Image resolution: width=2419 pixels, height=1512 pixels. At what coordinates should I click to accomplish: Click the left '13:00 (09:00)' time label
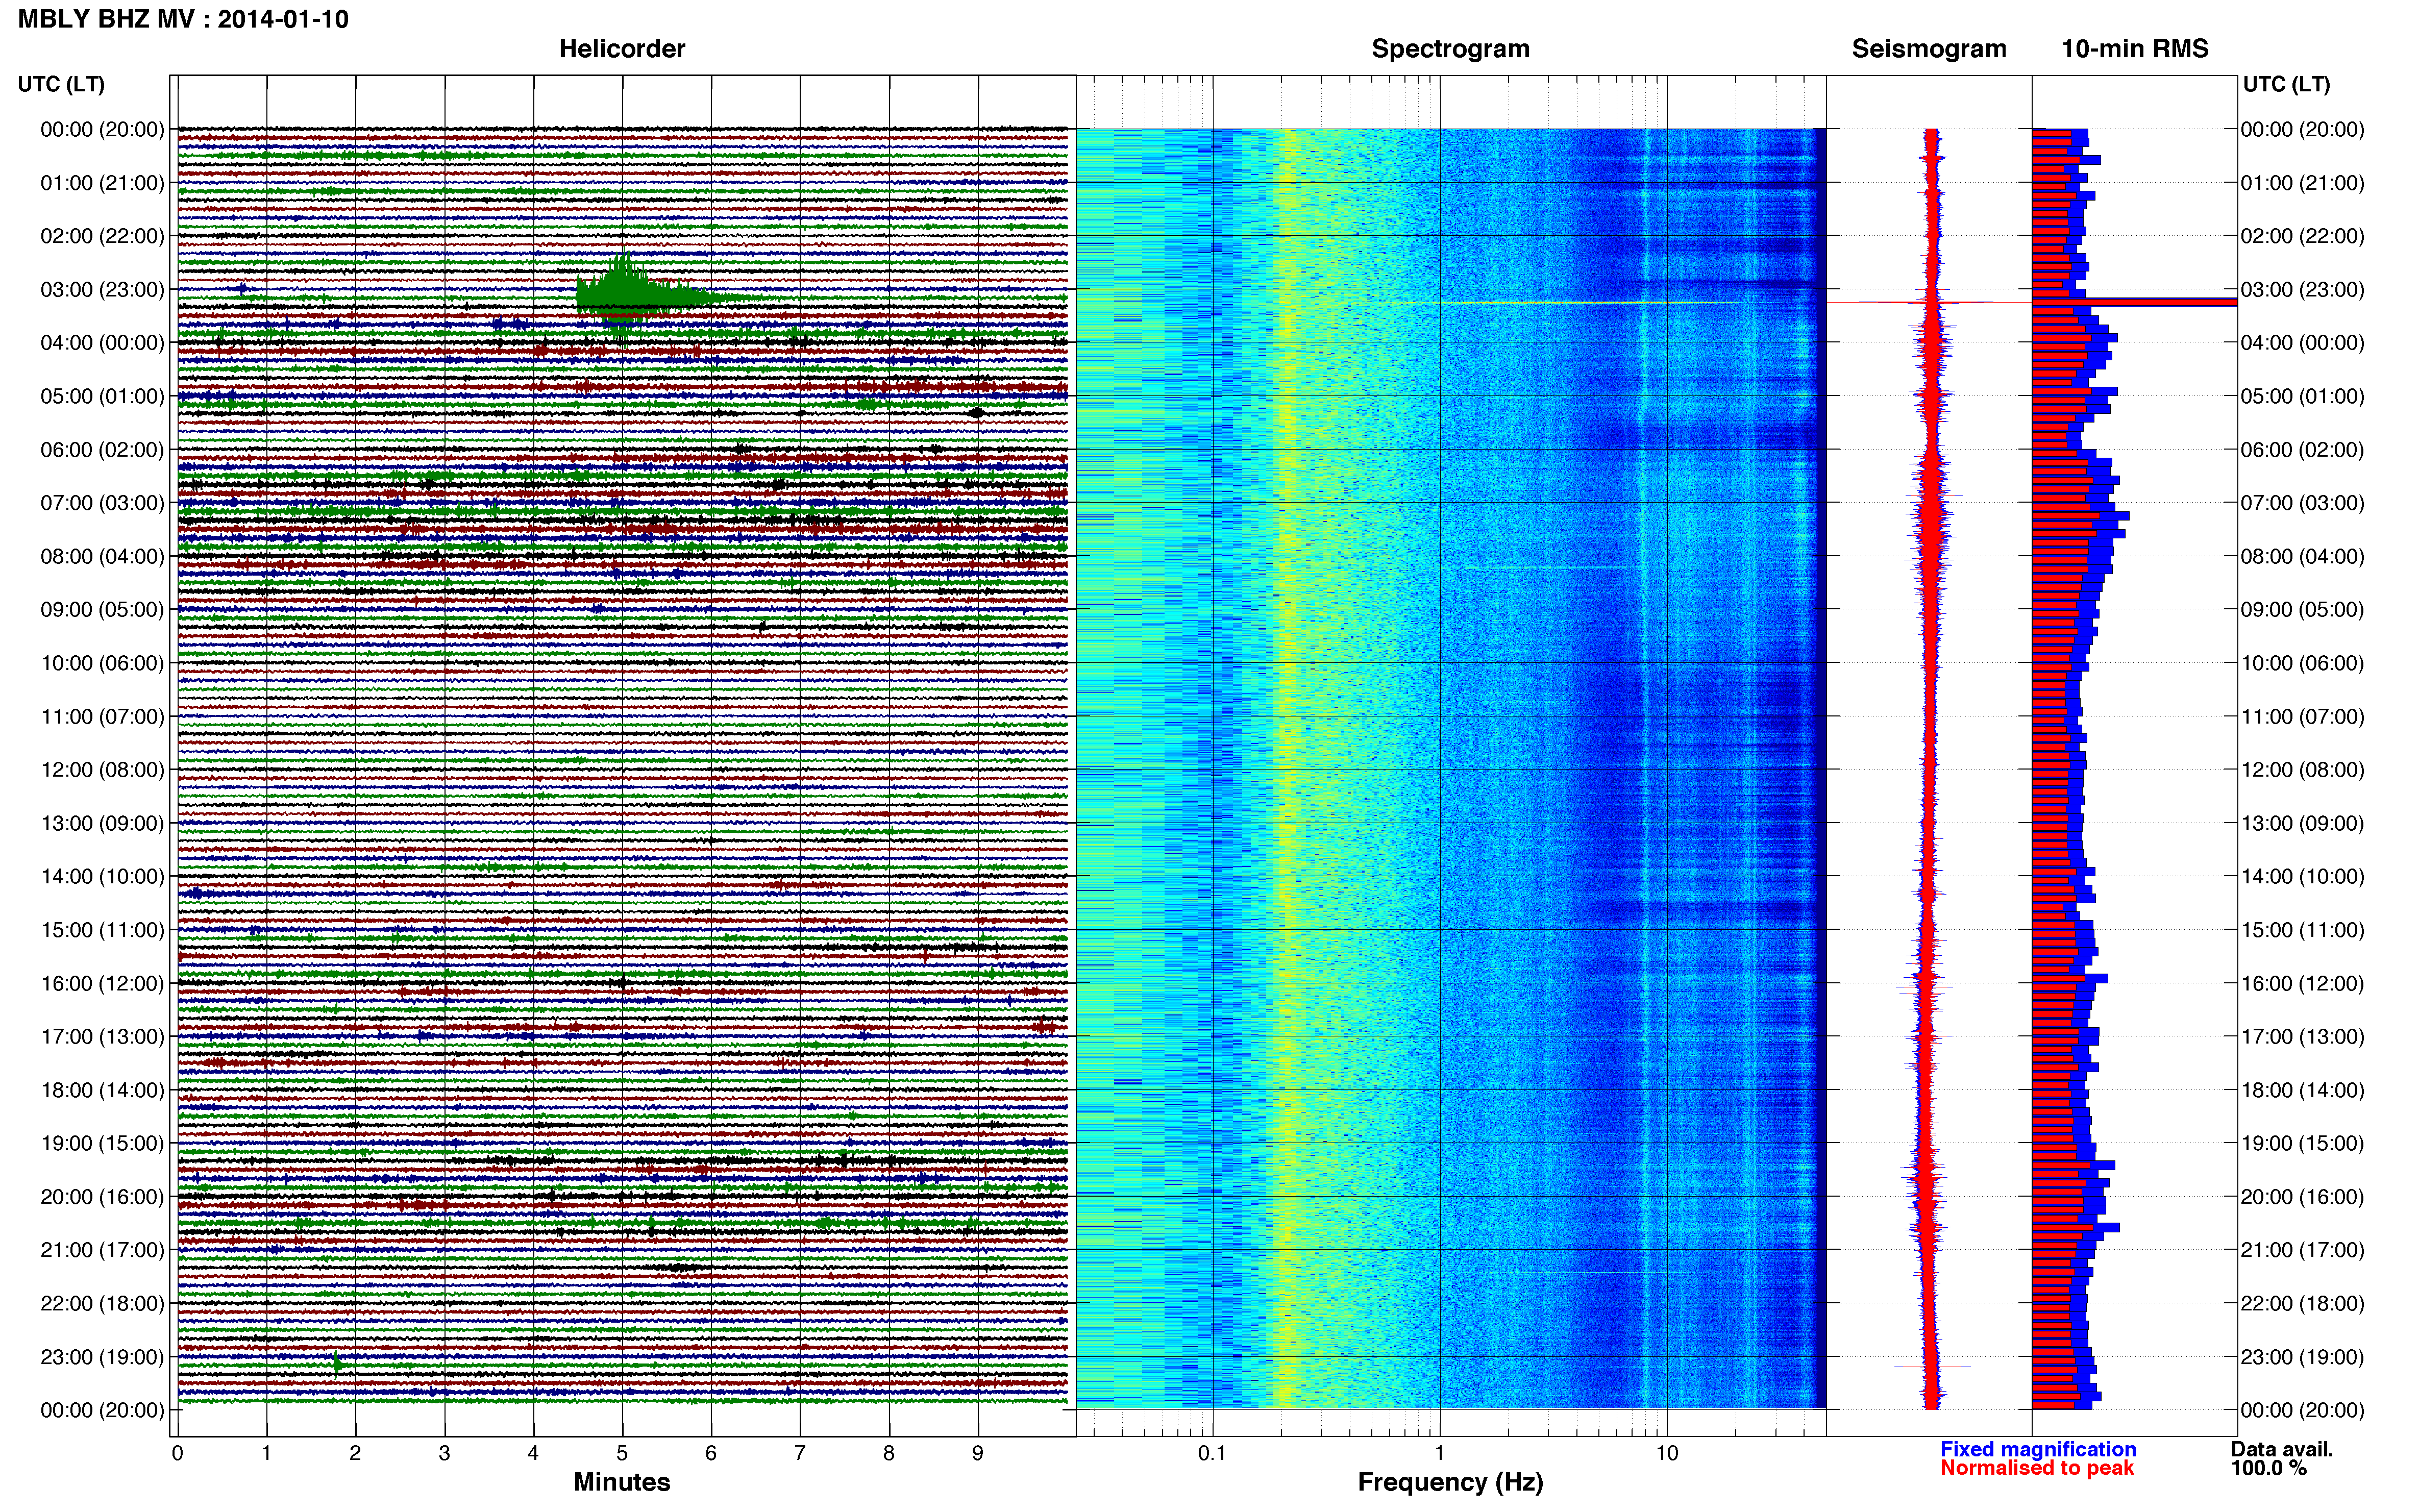click(102, 823)
